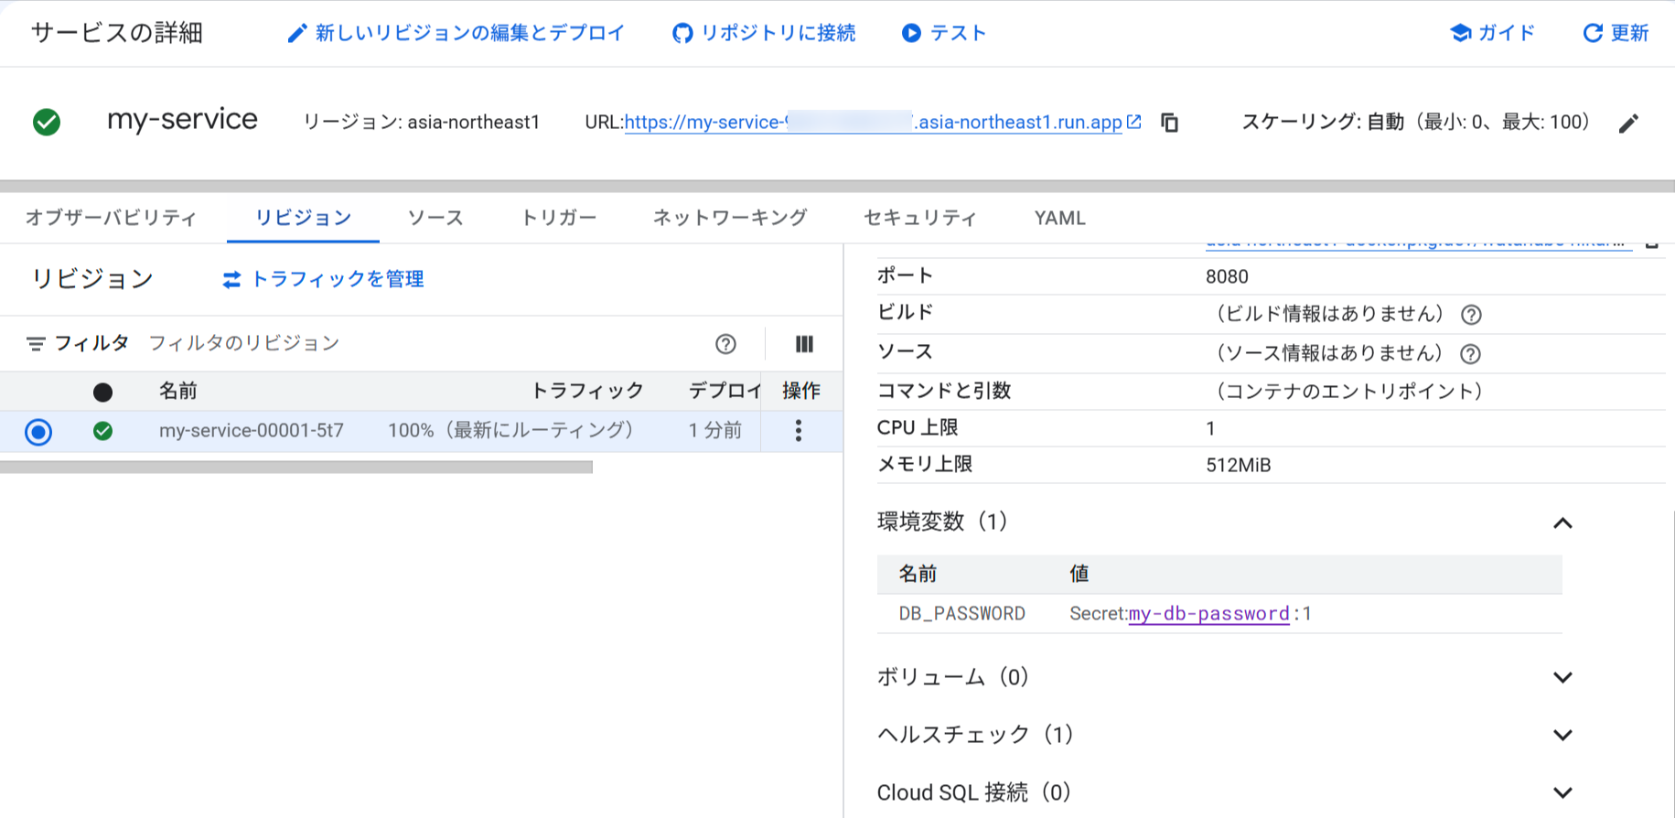This screenshot has width=1675, height=818.
Task: Open the ガイド graduation cap icon
Action: (x=1461, y=33)
